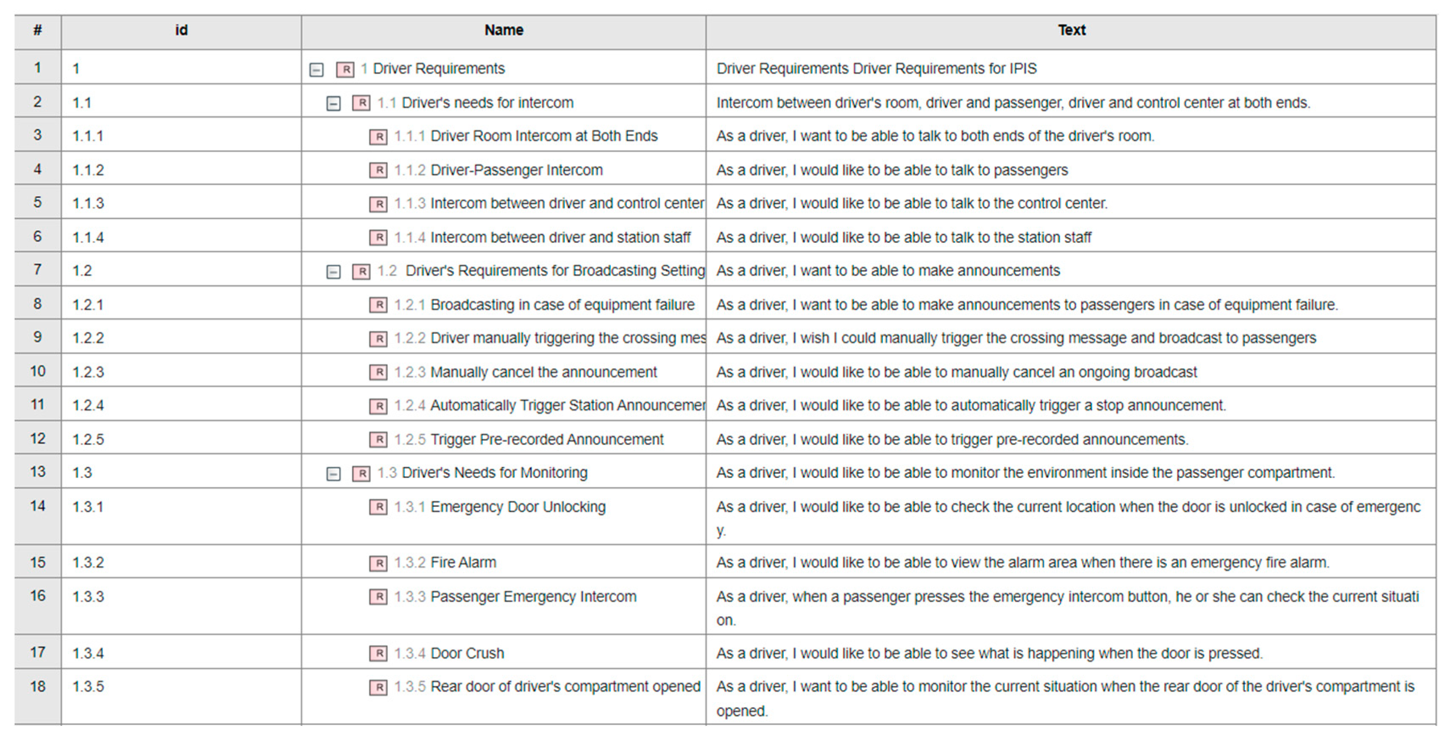Collapse the 1 Driver Requirements tree node
Screen dimensions: 1447x742
[317, 69]
